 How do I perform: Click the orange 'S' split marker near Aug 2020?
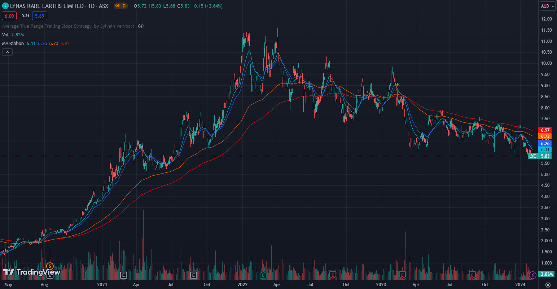[50, 266]
